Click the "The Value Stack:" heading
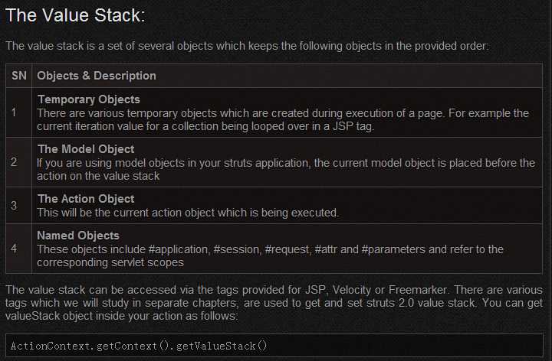 click(75, 15)
